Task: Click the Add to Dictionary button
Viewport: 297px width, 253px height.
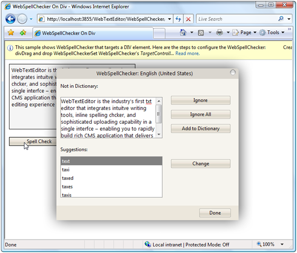Action: click(x=201, y=128)
